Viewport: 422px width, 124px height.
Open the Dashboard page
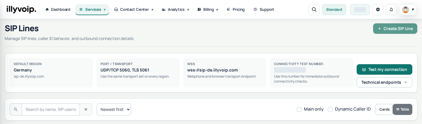click(x=58, y=9)
